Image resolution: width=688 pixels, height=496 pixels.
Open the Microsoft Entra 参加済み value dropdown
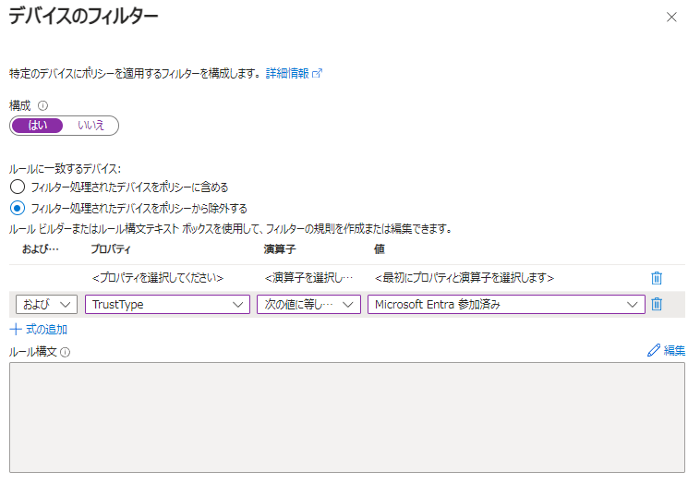(506, 304)
